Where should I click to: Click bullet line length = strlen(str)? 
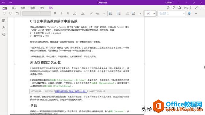tap(47, 33)
